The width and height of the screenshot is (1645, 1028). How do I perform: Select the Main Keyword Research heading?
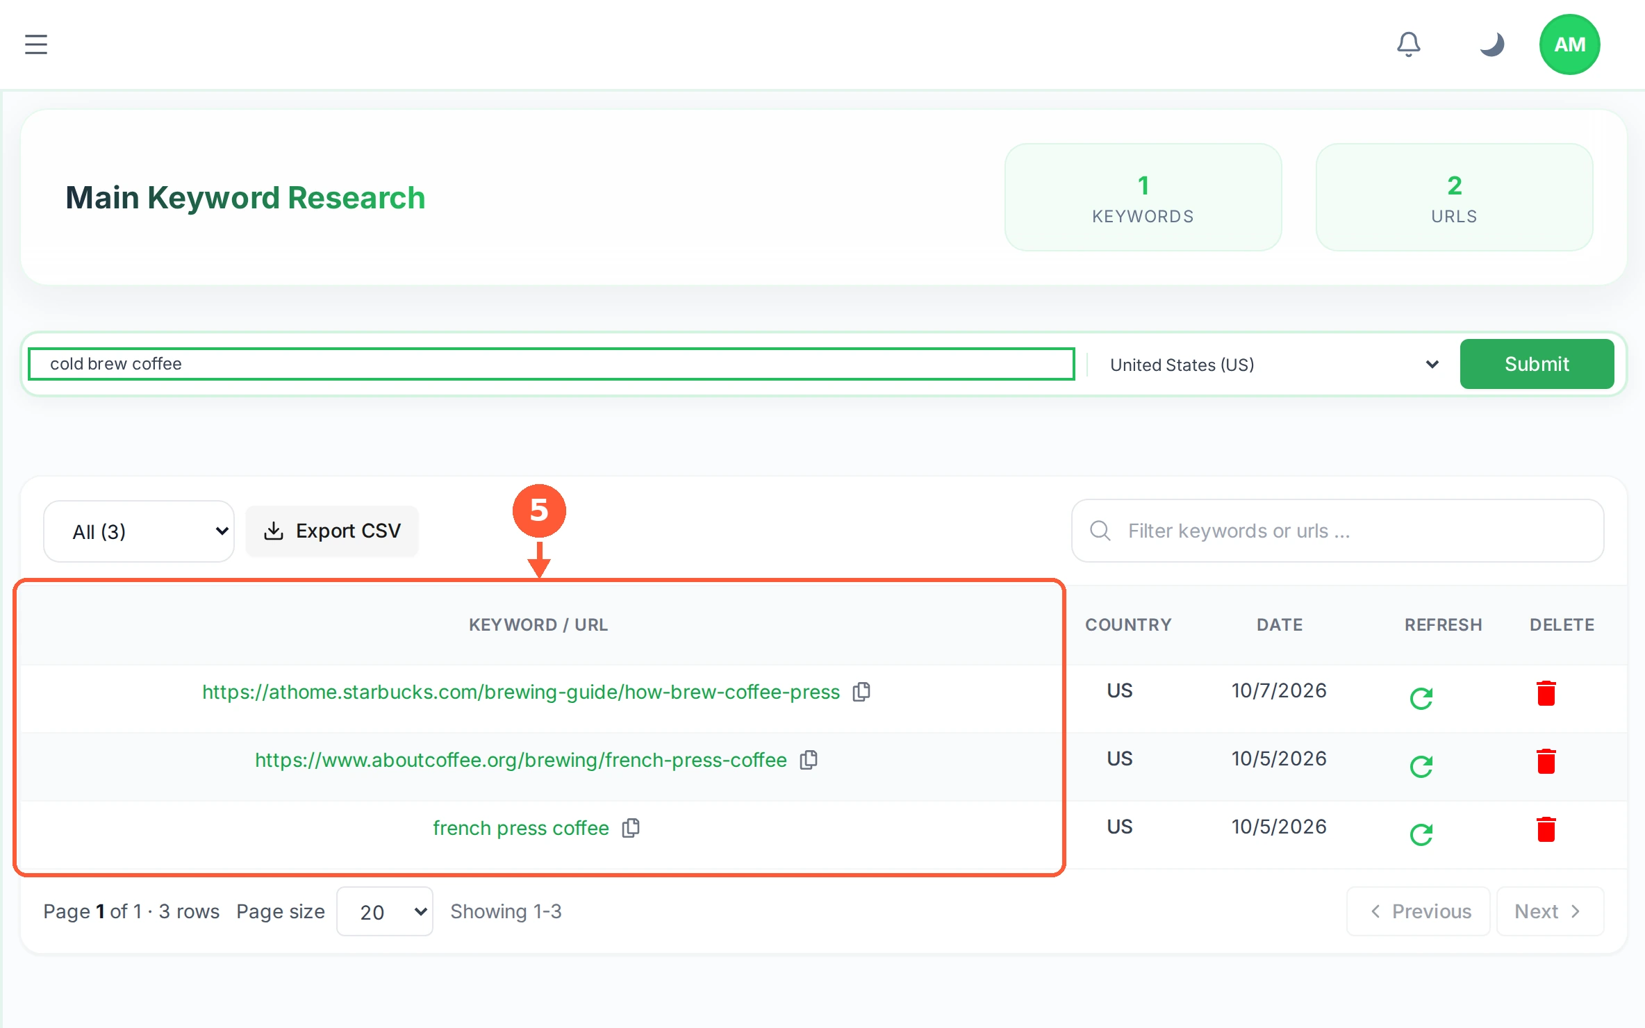coord(245,197)
